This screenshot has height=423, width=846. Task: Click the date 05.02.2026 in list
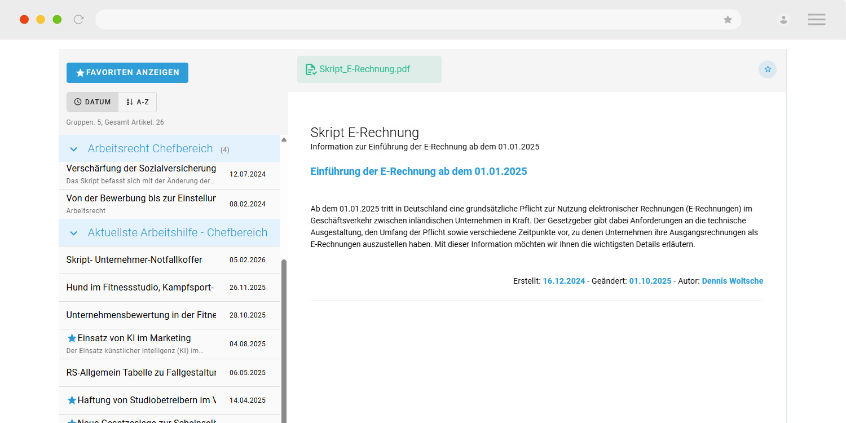248,260
